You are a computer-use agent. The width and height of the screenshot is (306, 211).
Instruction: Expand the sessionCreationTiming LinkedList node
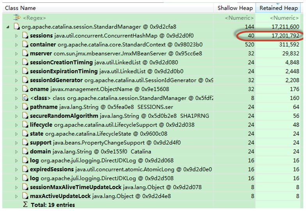[16, 62]
